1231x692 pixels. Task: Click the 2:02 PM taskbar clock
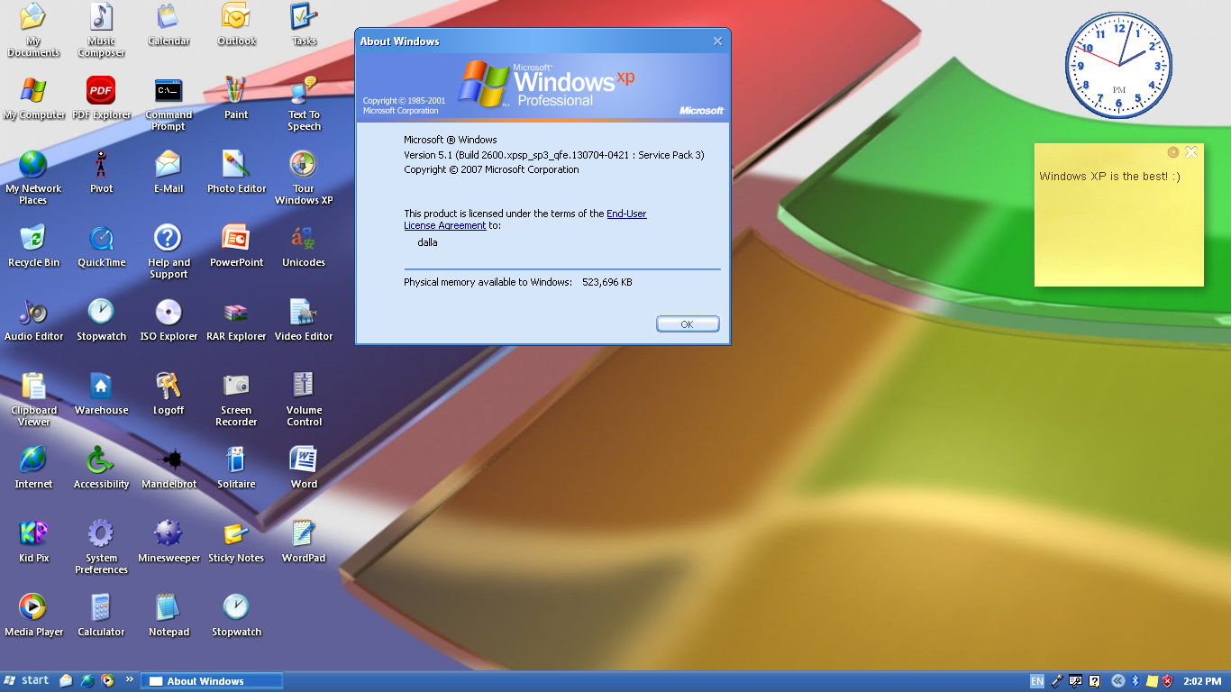point(1202,681)
